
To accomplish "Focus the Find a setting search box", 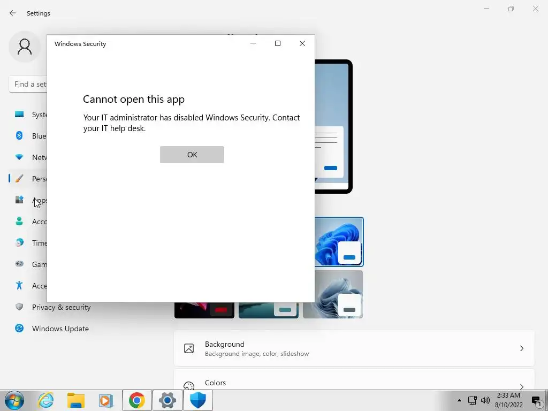I will tap(28, 84).
